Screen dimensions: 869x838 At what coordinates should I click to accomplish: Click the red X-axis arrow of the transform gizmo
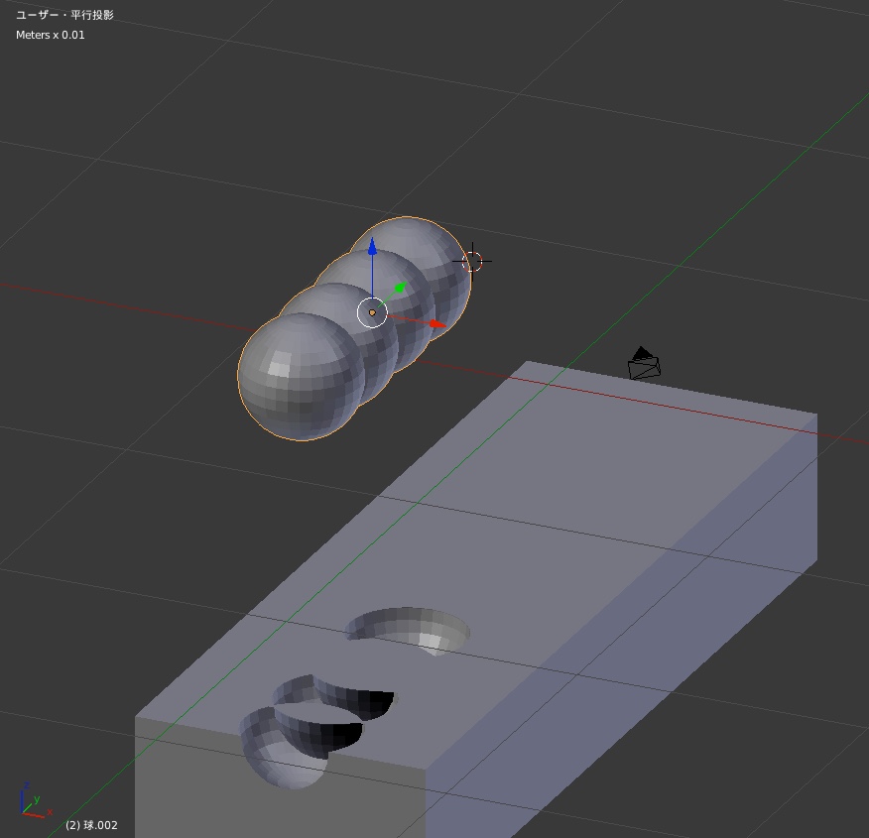(x=437, y=323)
